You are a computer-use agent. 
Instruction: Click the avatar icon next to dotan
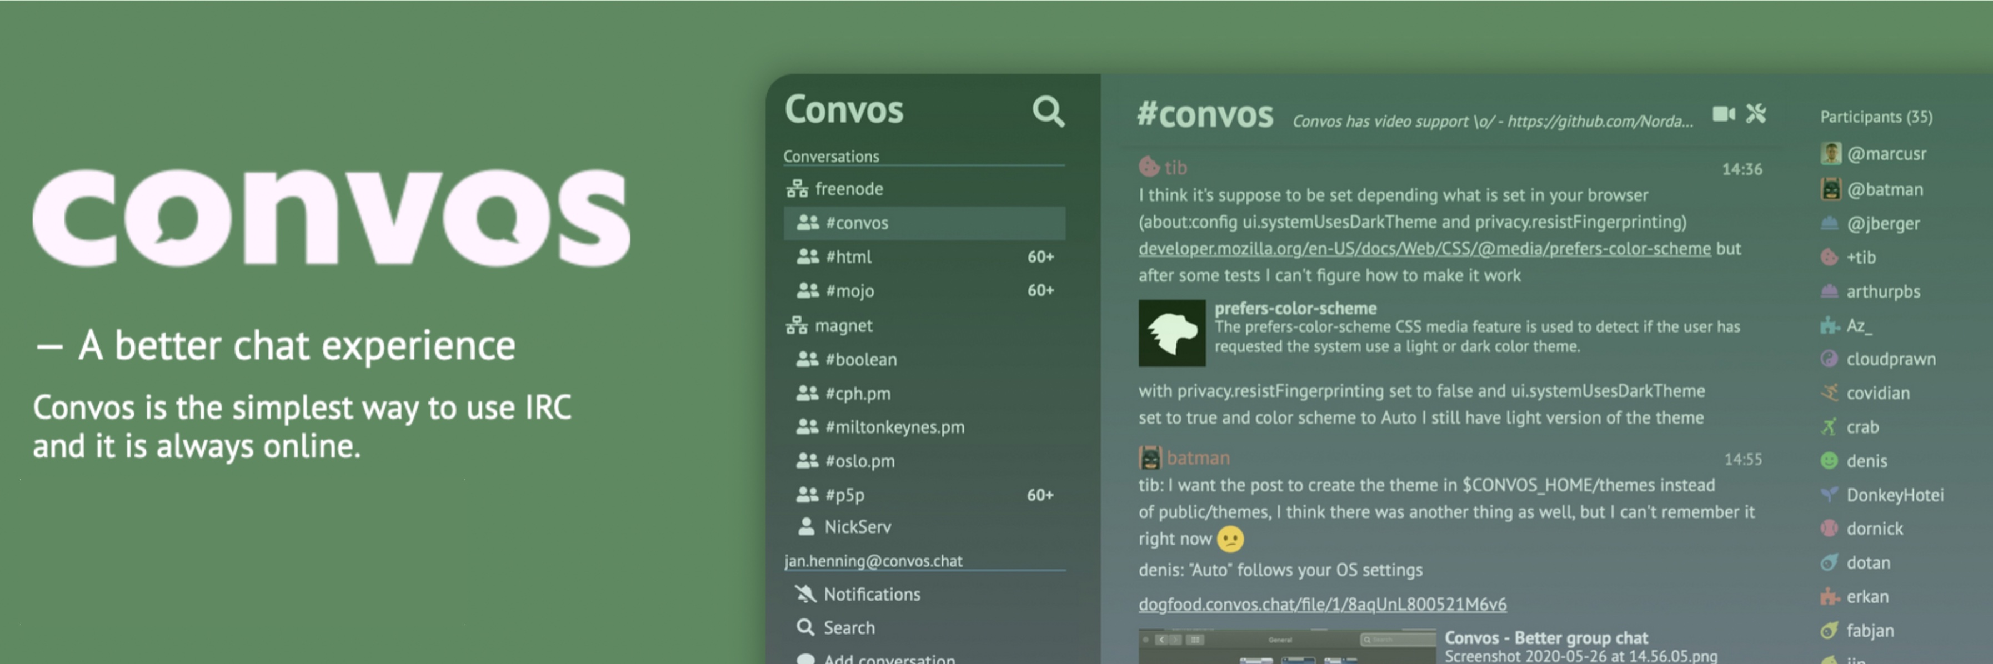click(1829, 563)
